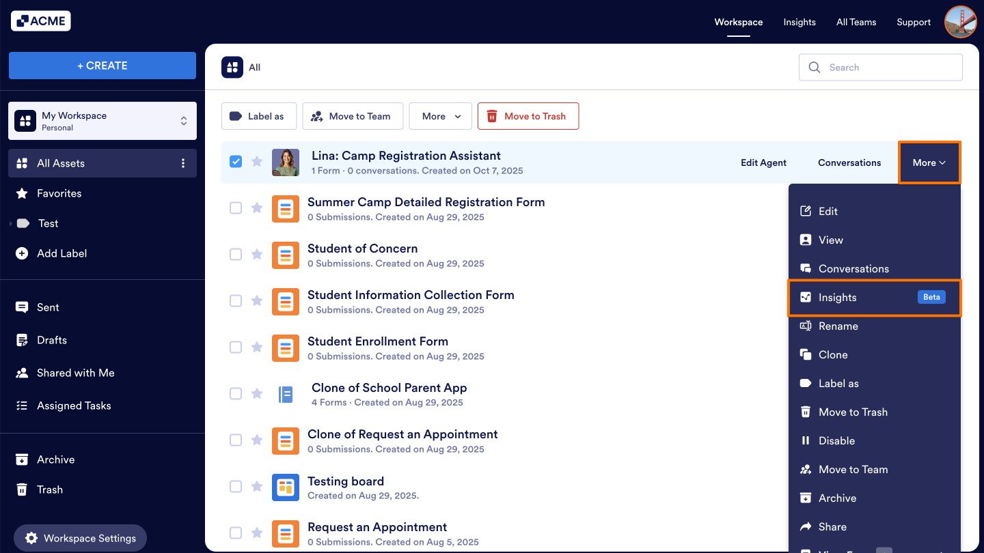
Task: Open the profile avatar picture
Action: [x=960, y=21]
